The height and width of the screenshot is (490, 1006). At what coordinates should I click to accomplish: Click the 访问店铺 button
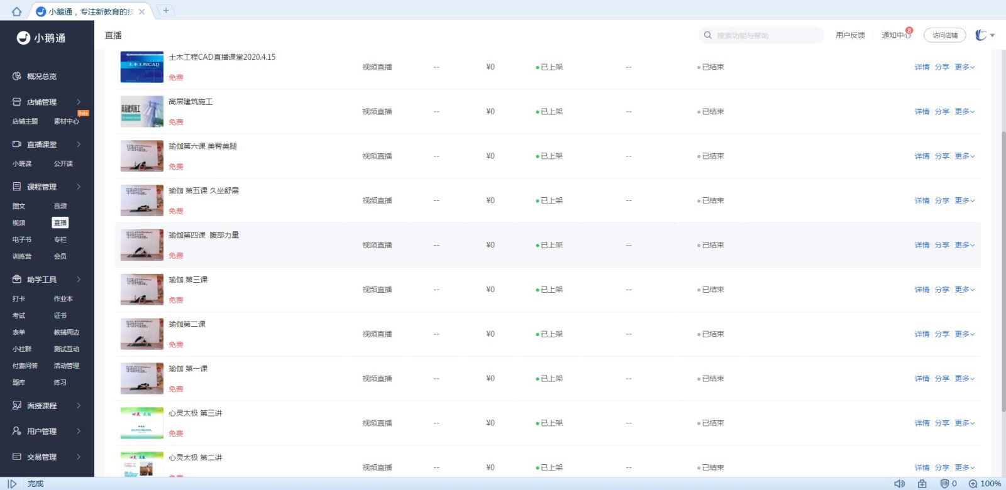tap(944, 36)
